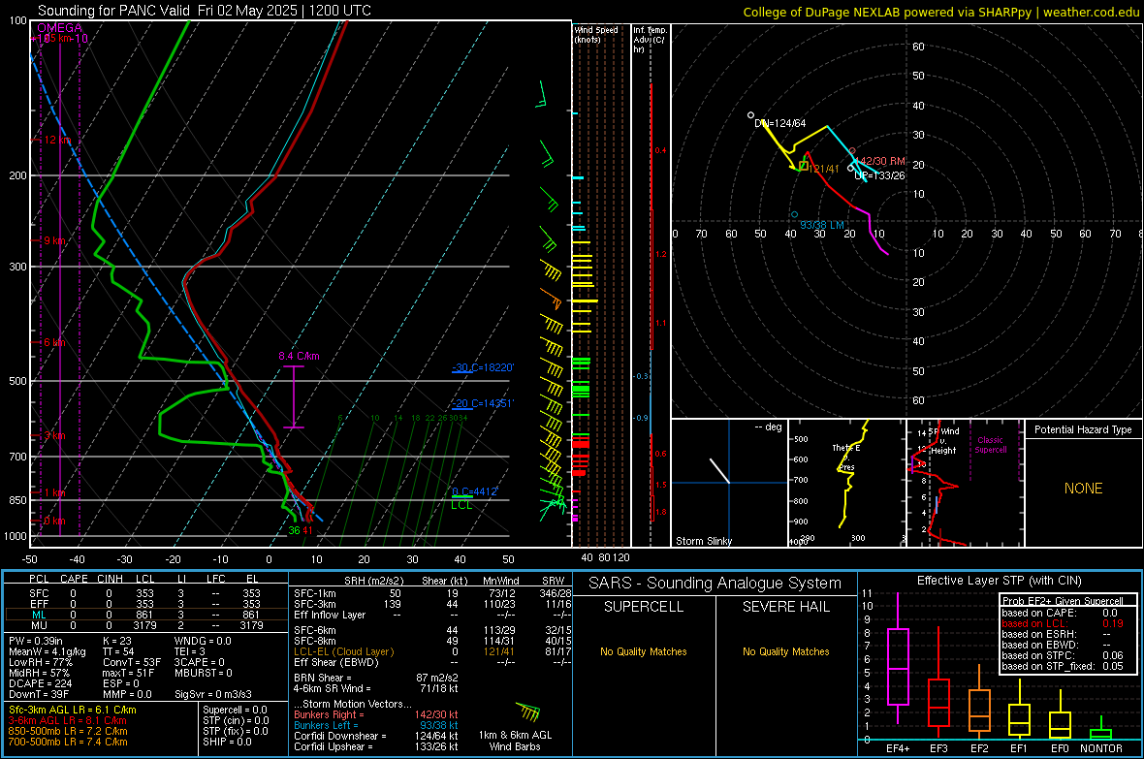Click the 'Bunkers Left = 93/38 kt' line
Viewport: 1144px width, 759px height.
click(376, 725)
